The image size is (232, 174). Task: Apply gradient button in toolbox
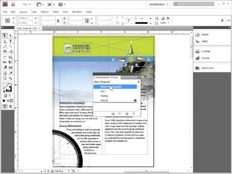(x=8, y=101)
